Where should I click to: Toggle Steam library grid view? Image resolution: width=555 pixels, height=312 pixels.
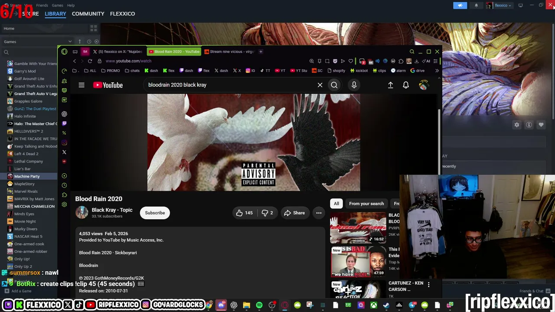[94, 29]
